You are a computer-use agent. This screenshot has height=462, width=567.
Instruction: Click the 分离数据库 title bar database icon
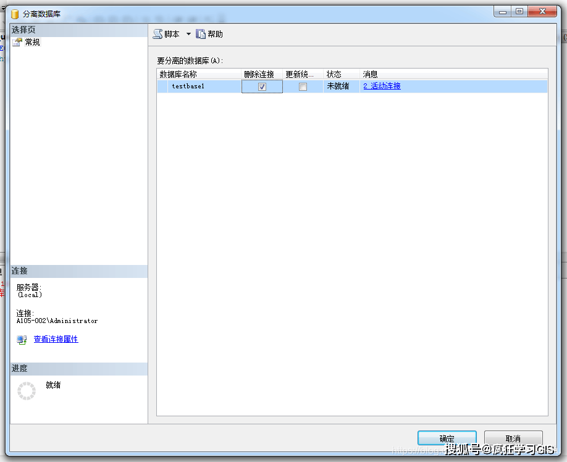15,14
